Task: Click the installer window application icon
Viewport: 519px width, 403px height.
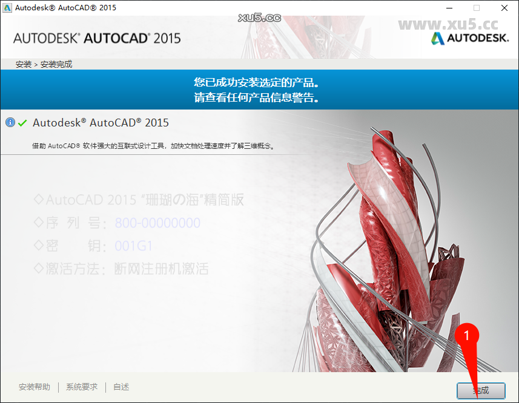Action: coord(9,8)
